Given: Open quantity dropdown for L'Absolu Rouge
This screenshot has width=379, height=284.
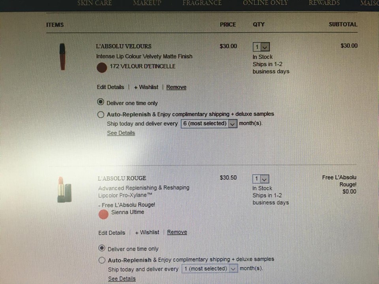Looking at the screenshot, I should coord(261,179).
